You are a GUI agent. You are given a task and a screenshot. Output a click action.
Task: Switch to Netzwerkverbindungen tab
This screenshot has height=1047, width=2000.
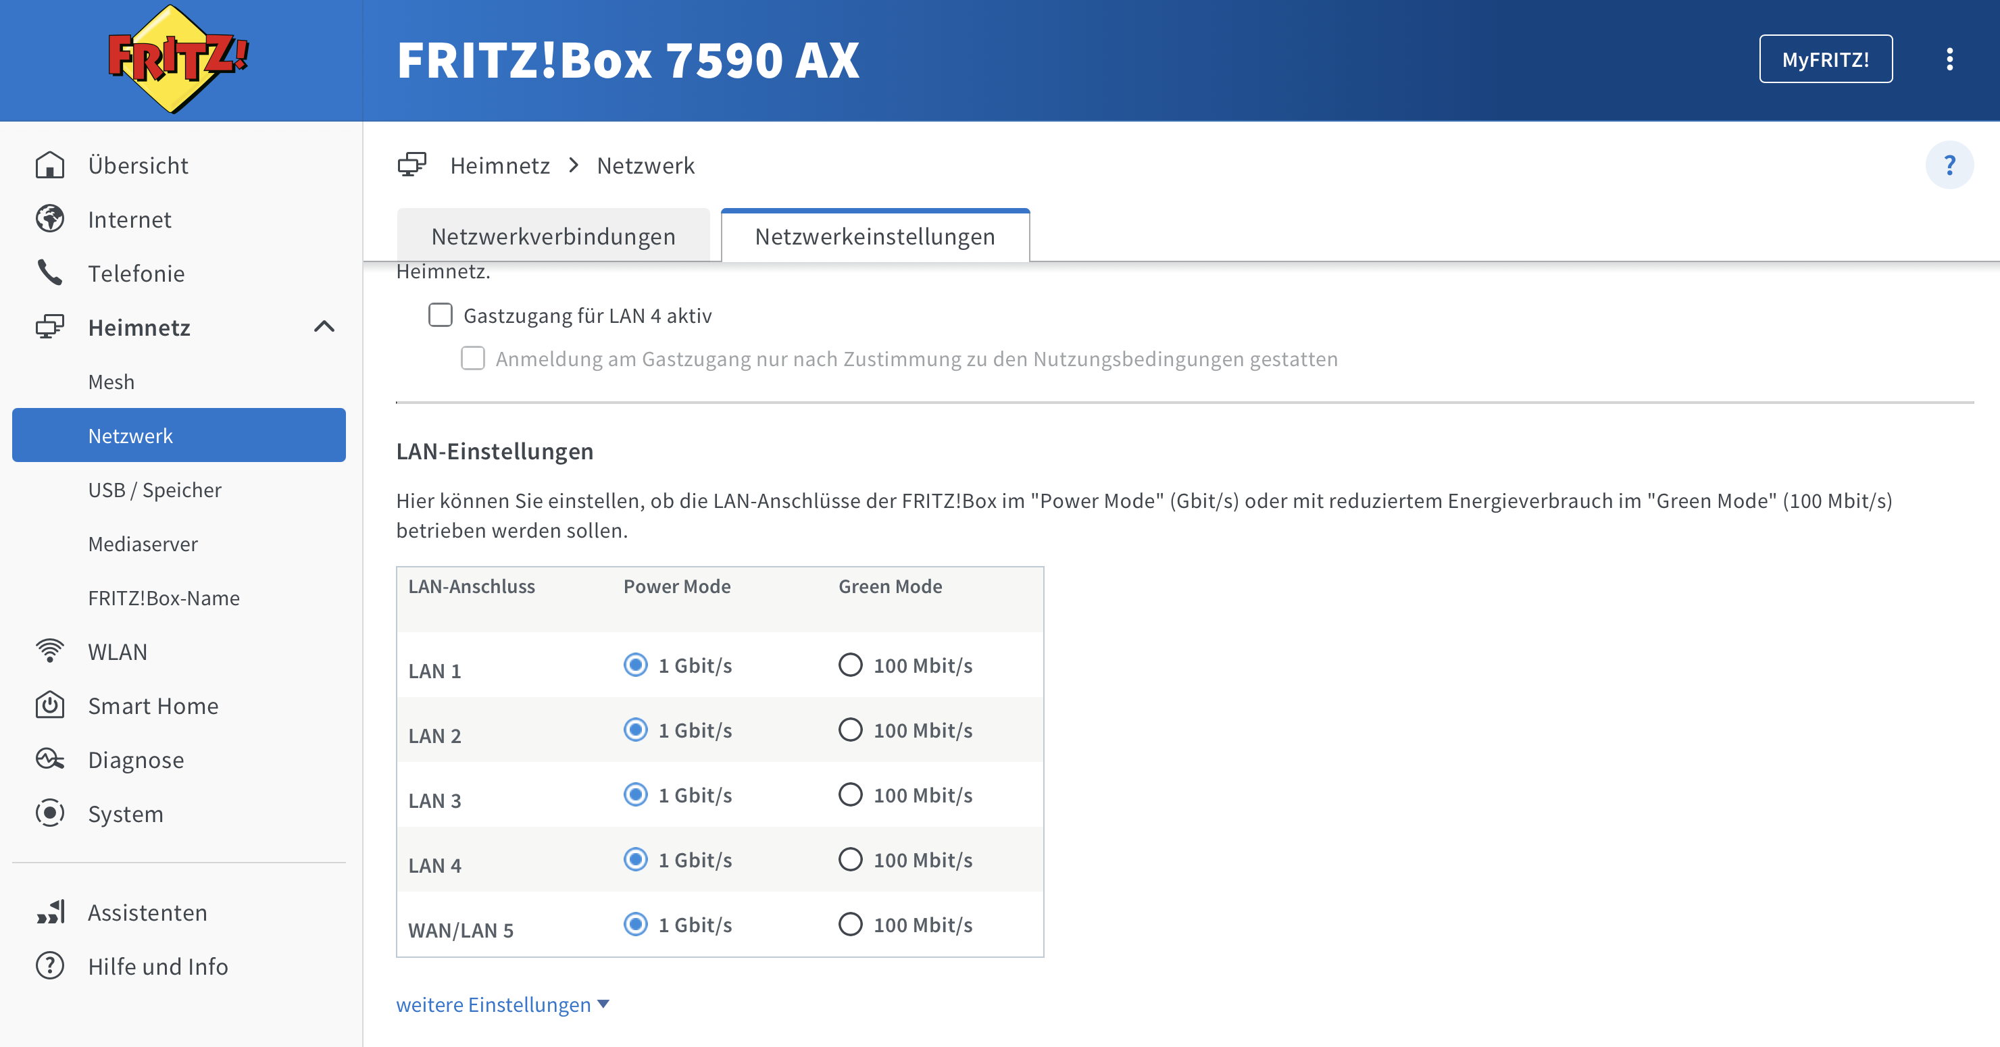(553, 236)
